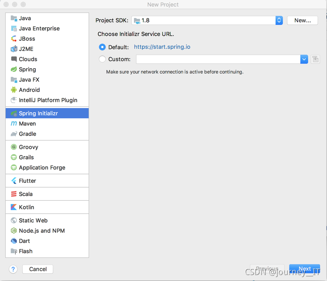
Task: Select Groovy label in list
Action: tap(29, 147)
